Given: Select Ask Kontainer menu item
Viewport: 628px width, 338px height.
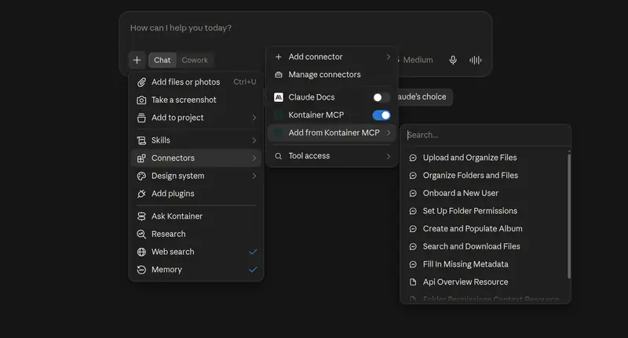Looking at the screenshot, I should 195,216.
